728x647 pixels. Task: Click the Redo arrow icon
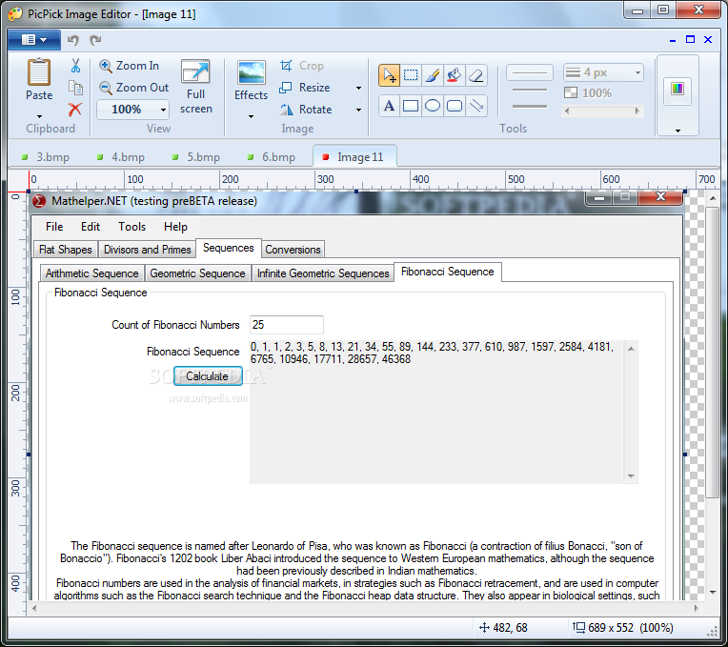[95, 40]
